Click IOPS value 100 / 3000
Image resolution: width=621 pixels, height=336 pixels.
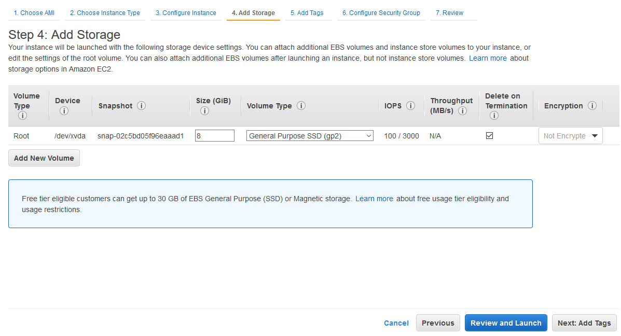[402, 136]
